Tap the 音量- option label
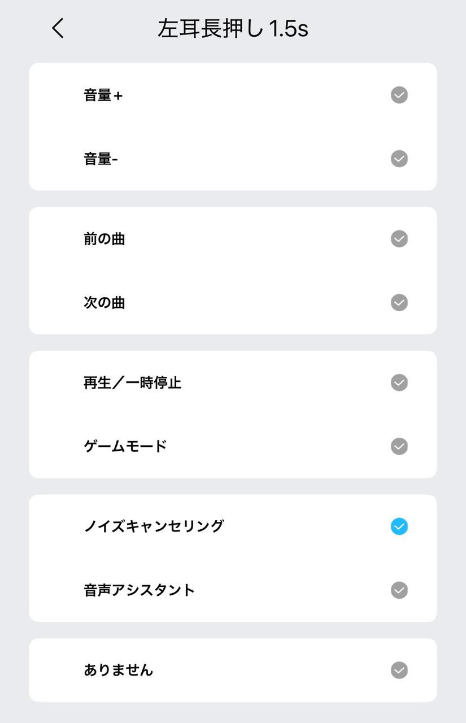This screenshot has height=723, width=466. [101, 159]
